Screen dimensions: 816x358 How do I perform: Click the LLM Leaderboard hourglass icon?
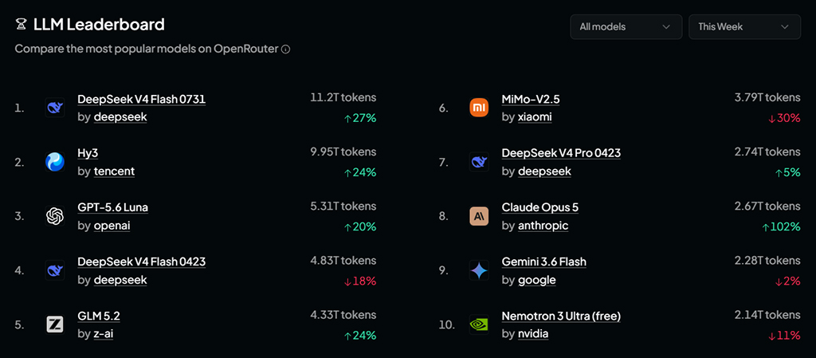21,25
